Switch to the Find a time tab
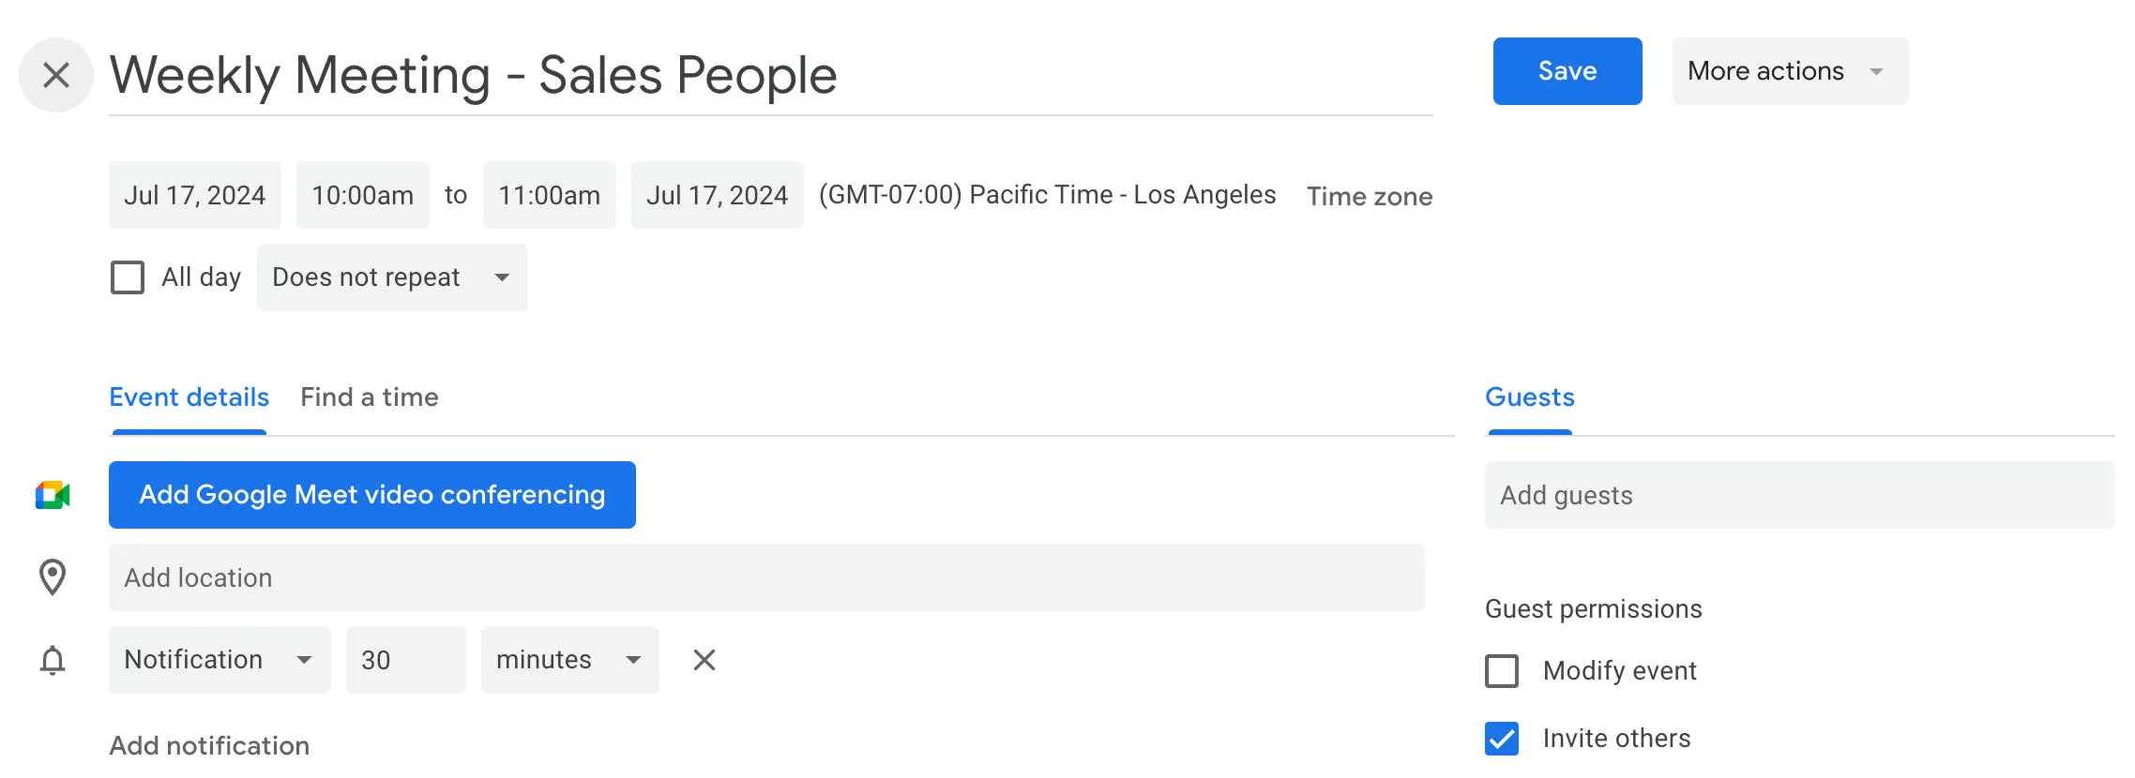2135x778 pixels. [x=369, y=397]
